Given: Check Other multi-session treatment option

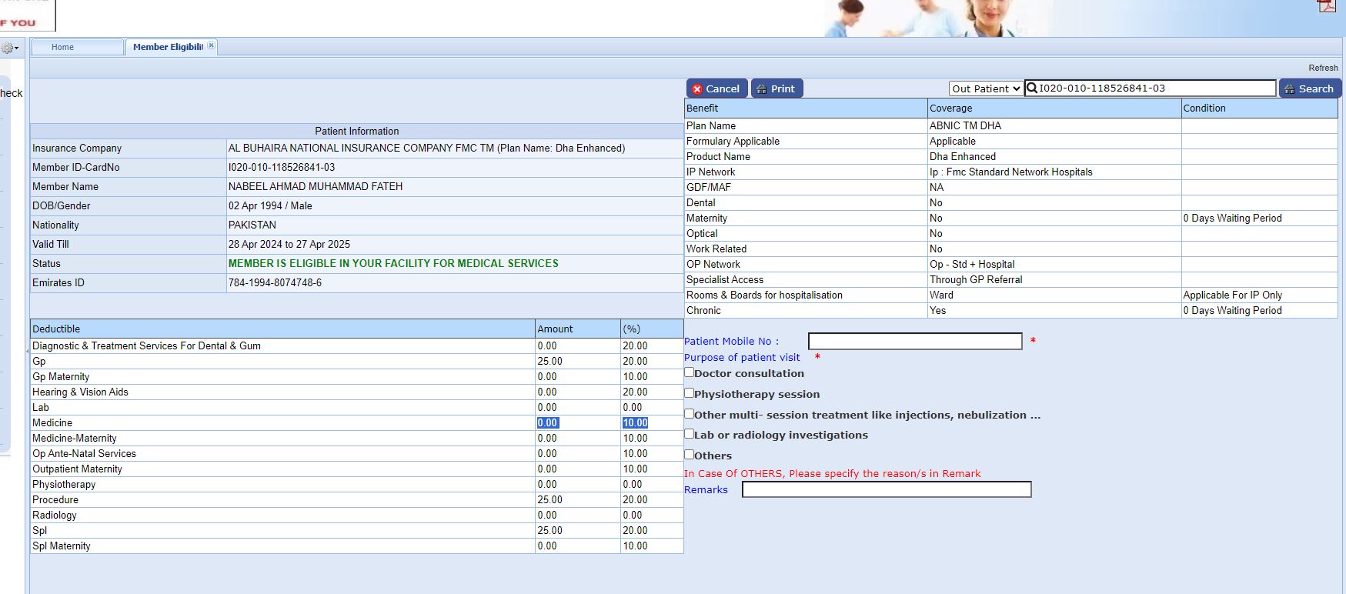Looking at the screenshot, I should coord(690,414).
